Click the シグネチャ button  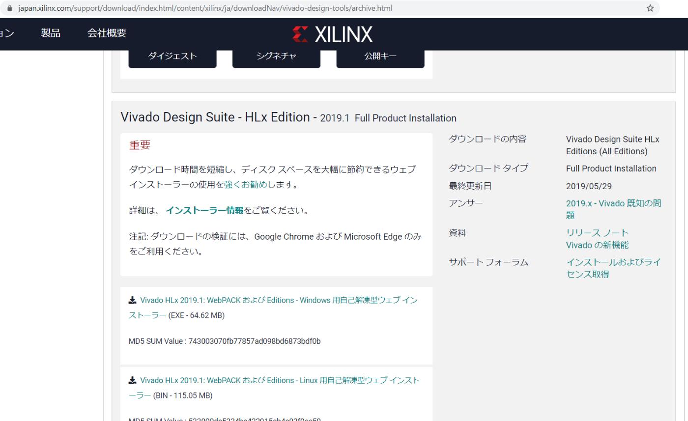(x=276, y=56)
